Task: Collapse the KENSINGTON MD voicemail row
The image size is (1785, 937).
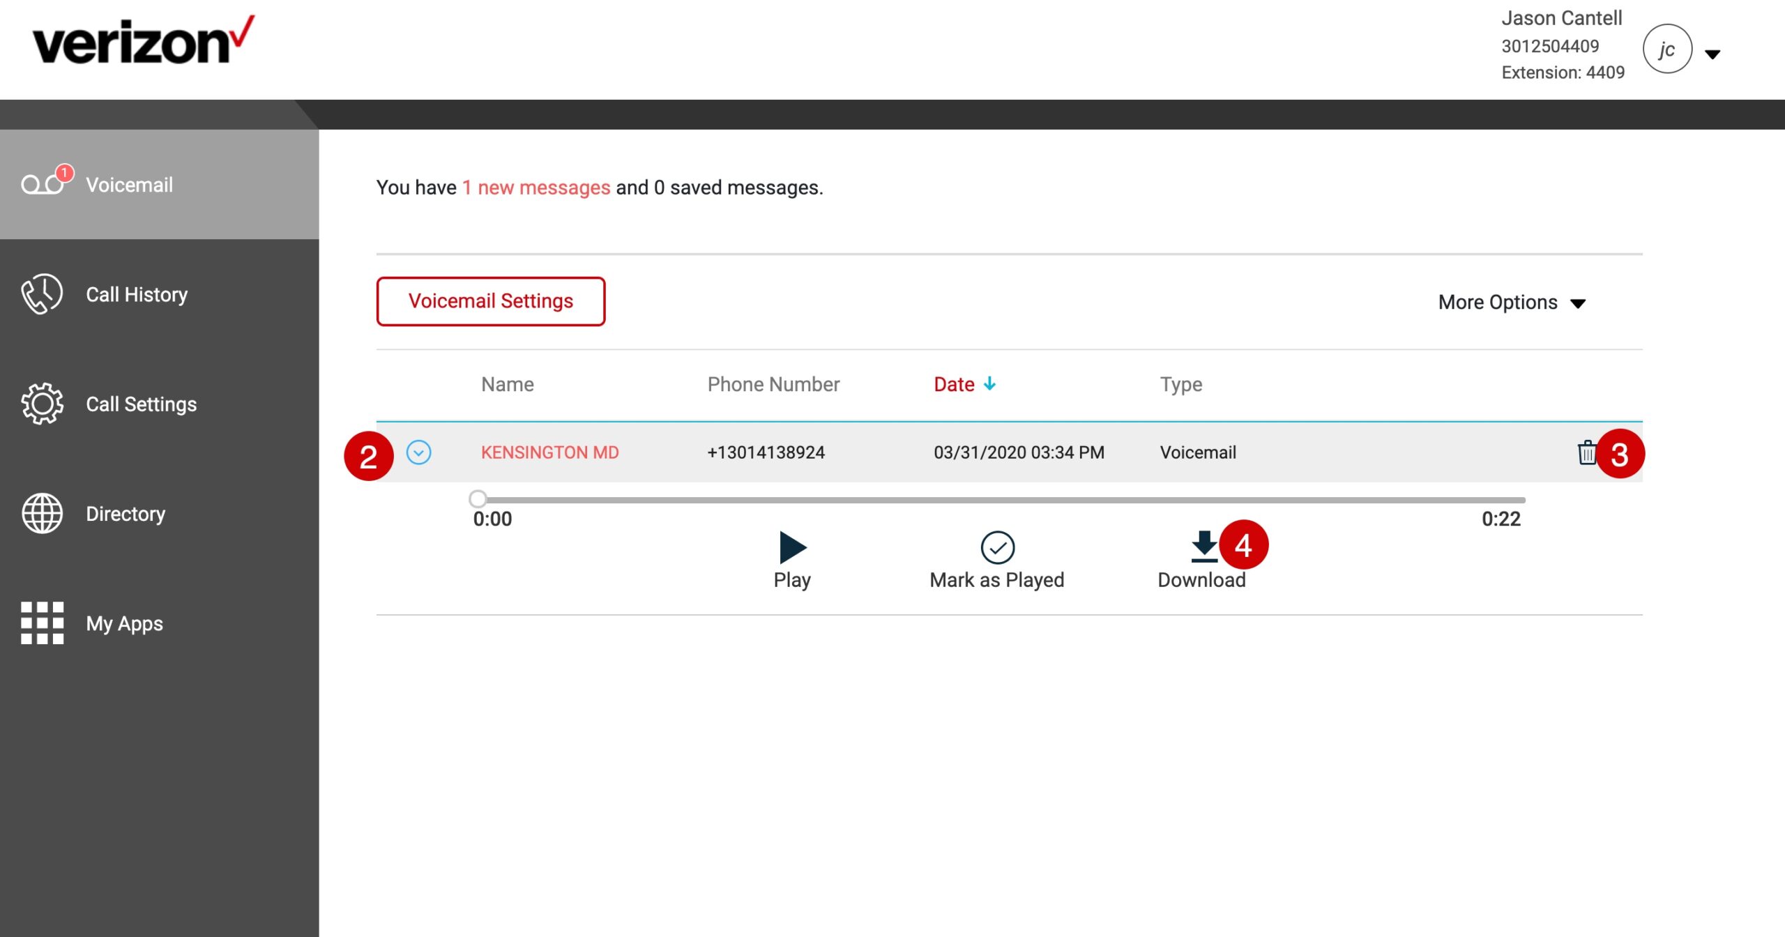Action: pyautogui.click(x=418, y=452)
